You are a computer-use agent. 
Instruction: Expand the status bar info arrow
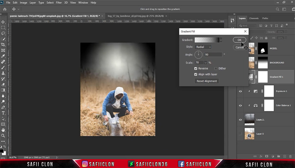tap(57, 157)
